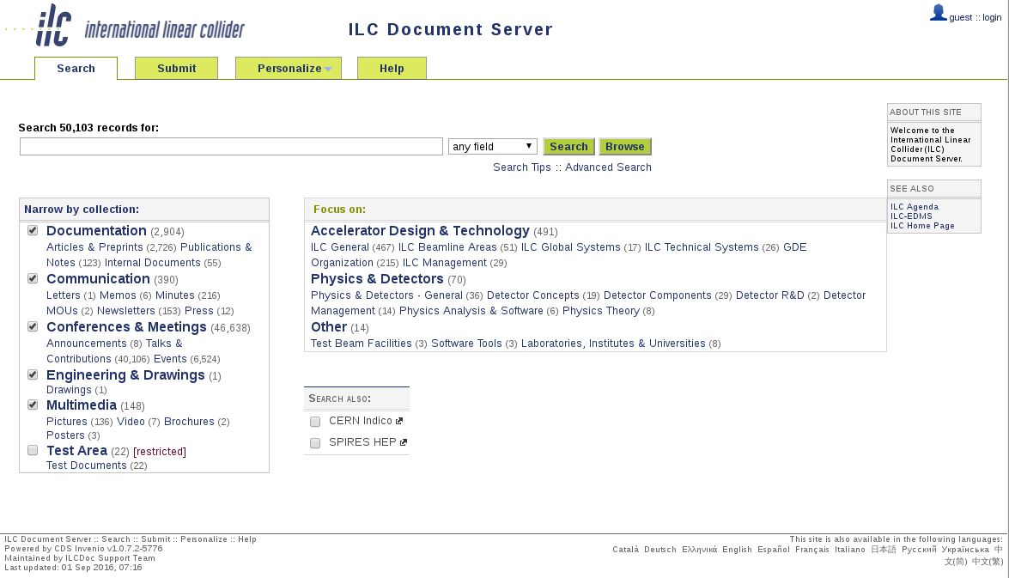The width and height of the screenshot is (1009, 578).
Task: Expand the Personalize menu arrow
Action: click(x=328, y=69)
